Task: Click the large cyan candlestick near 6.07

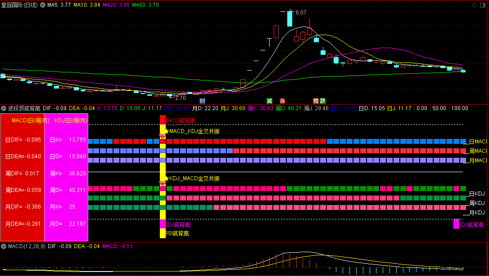Action: pyautogui.click(x=290, y=19)
